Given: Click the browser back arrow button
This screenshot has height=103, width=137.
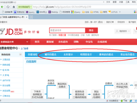Looking at the screenshot, I should (x=2, y=7).
